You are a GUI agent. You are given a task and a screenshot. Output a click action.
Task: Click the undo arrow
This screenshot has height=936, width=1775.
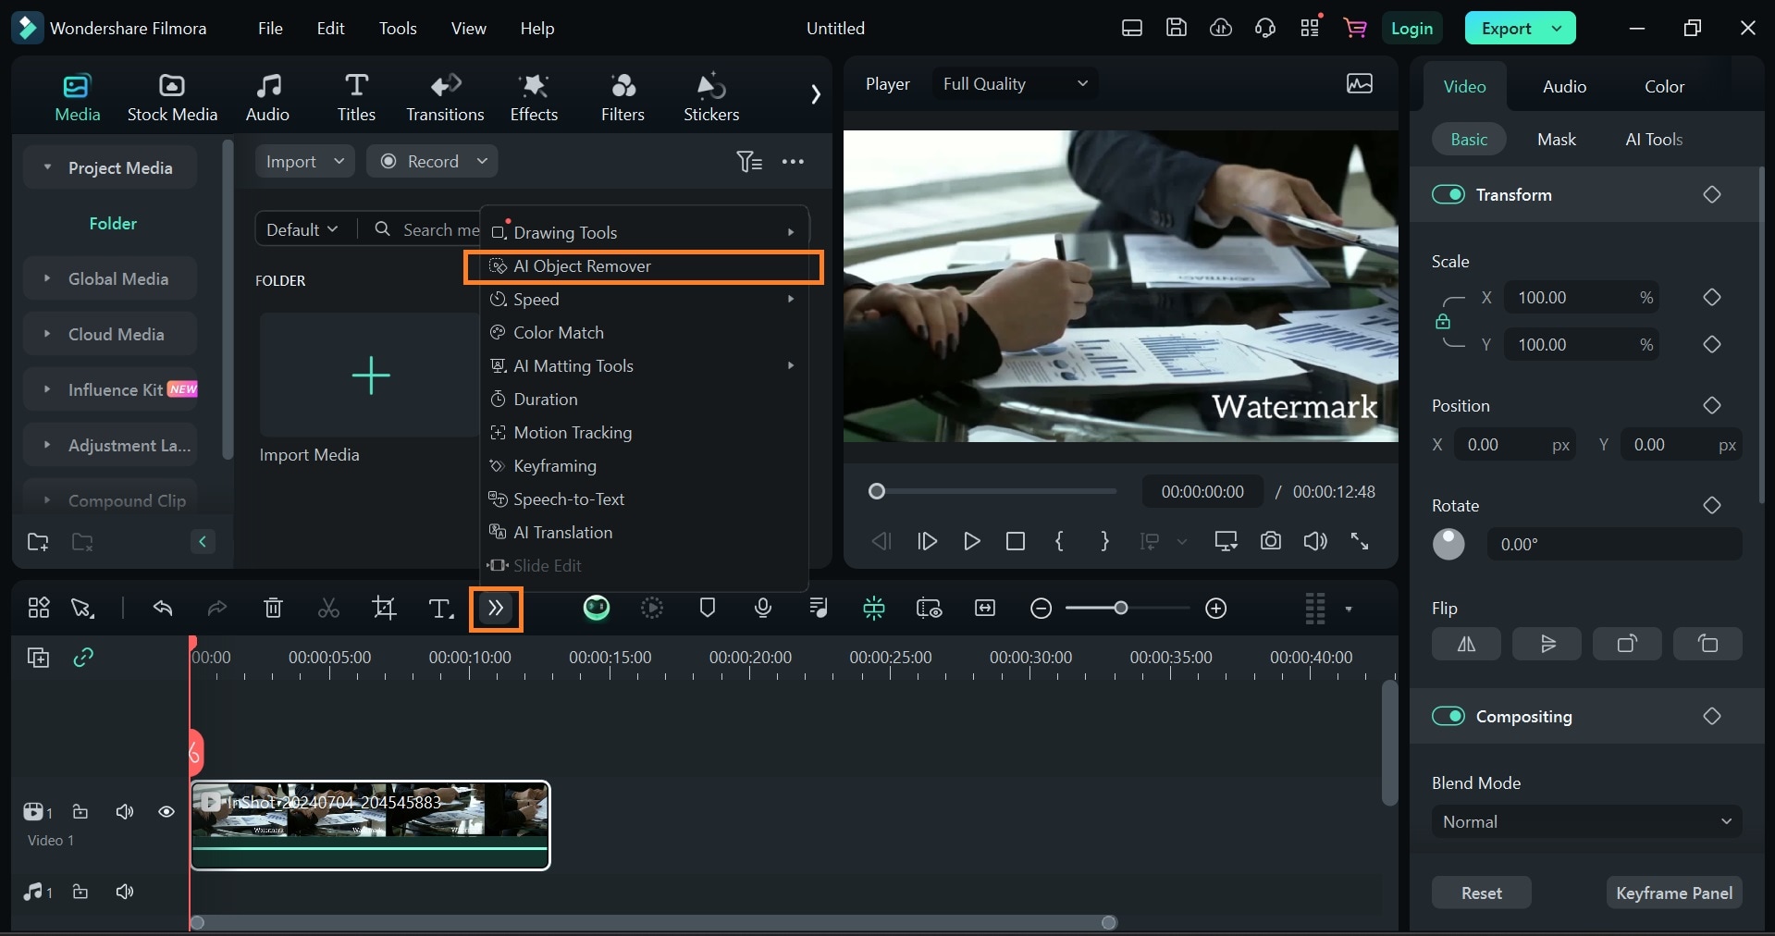pyautogui.click(x=163, y=608)
